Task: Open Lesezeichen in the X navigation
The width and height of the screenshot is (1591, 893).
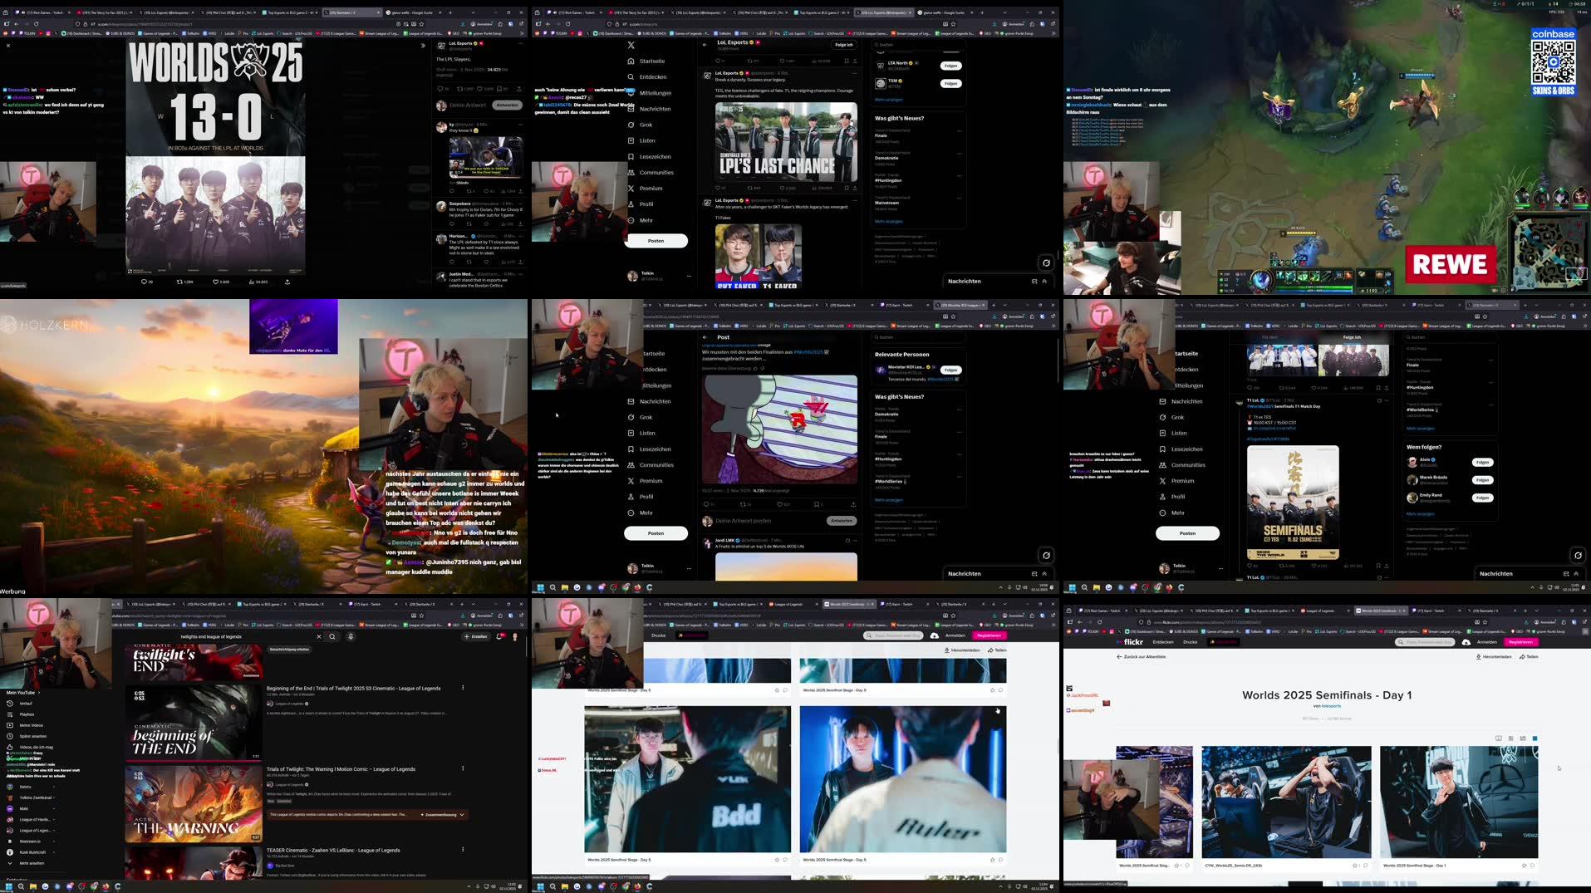Action: pyautogui.click(x=656, y=156)
